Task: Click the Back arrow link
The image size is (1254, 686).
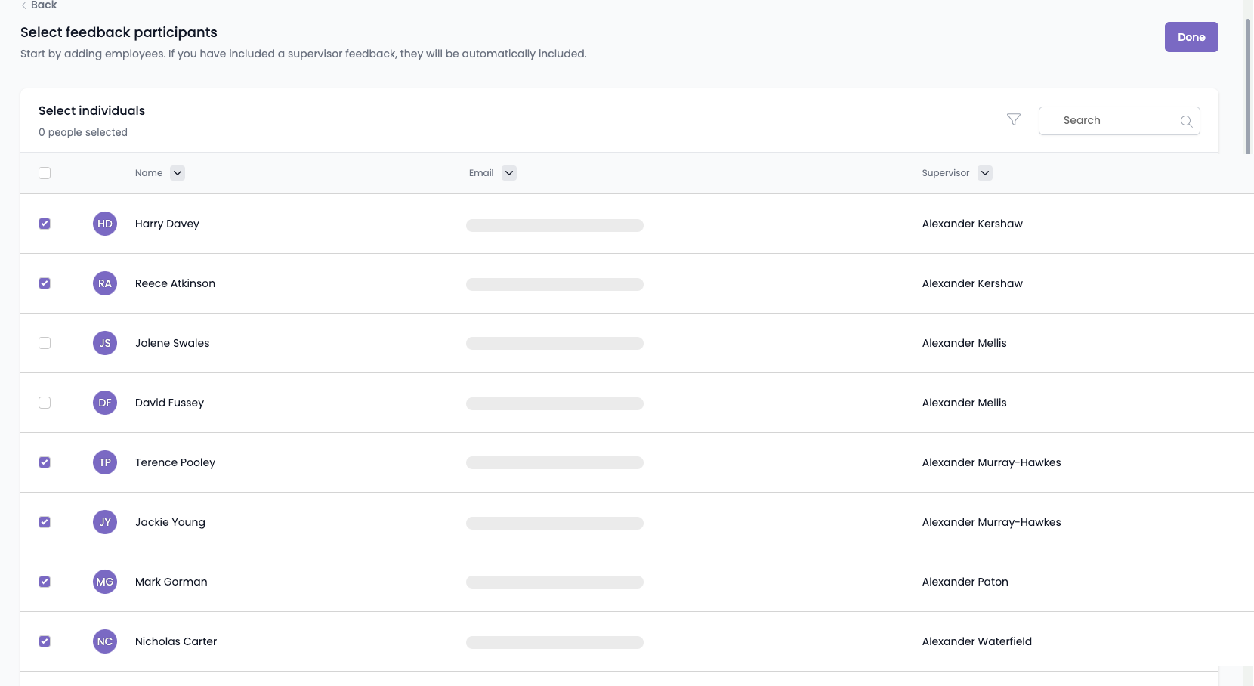Action: [39, 5]
